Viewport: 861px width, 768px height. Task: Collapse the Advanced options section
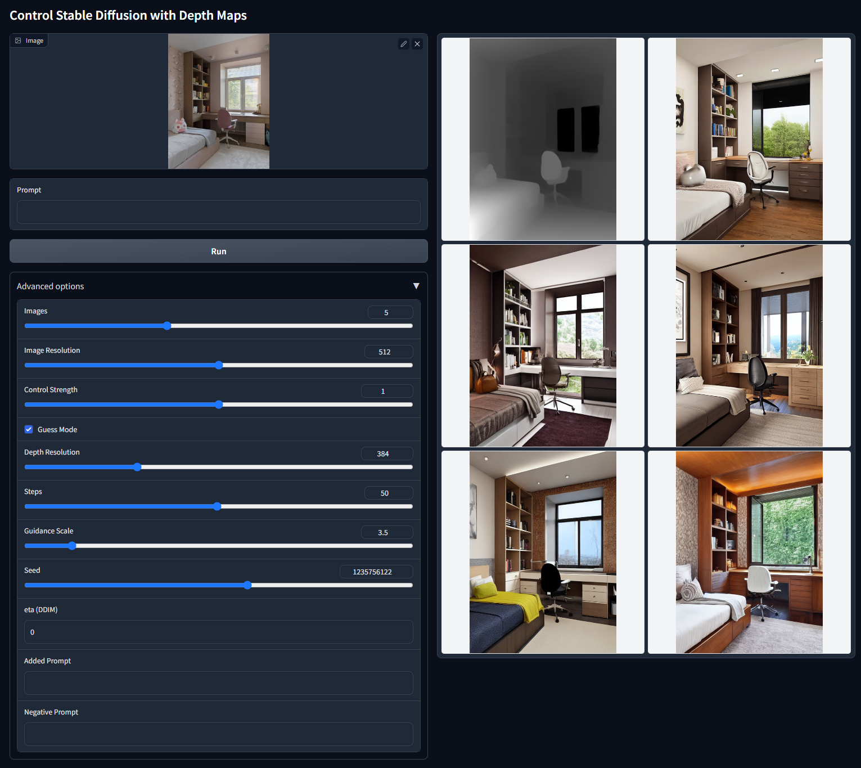pyautogui.click(x=416, y=286)
